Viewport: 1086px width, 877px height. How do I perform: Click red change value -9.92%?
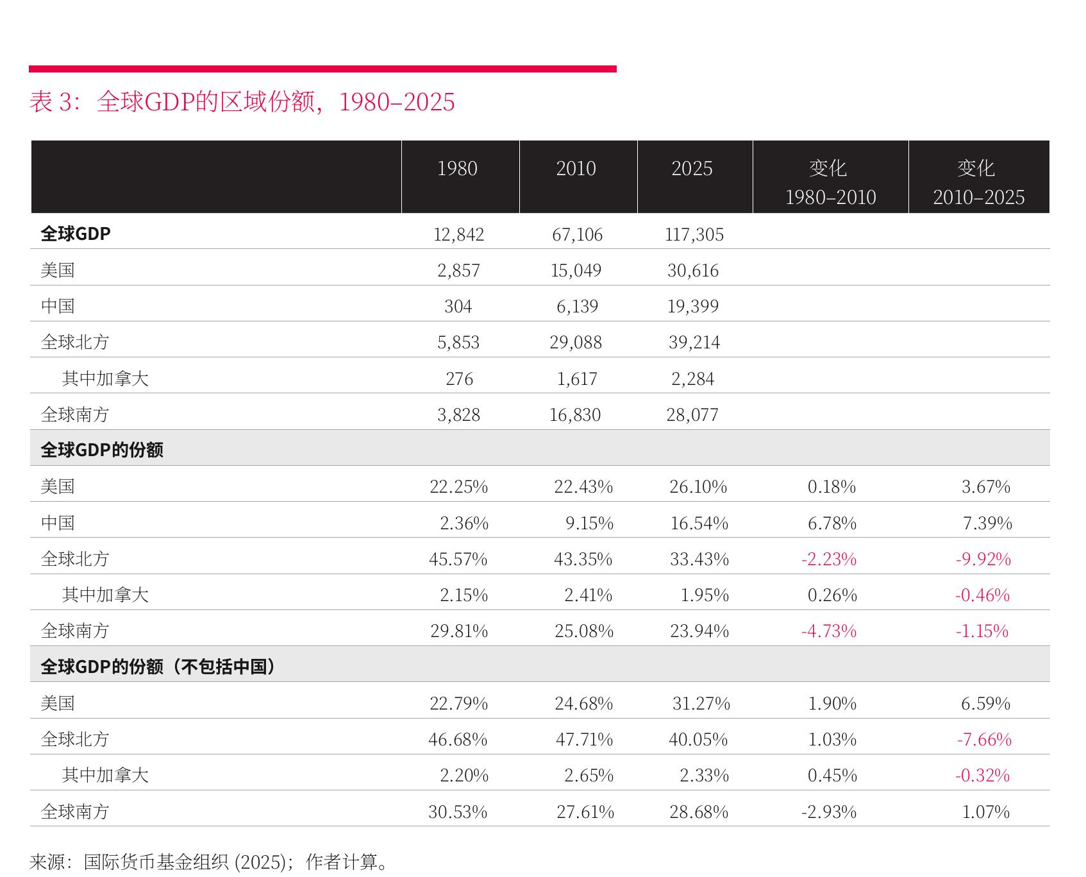pos(983,559)
